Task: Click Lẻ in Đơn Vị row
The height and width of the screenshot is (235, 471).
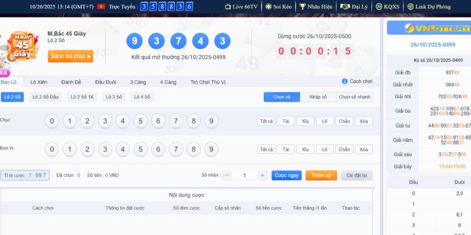Action: click(x=325, y=149)
